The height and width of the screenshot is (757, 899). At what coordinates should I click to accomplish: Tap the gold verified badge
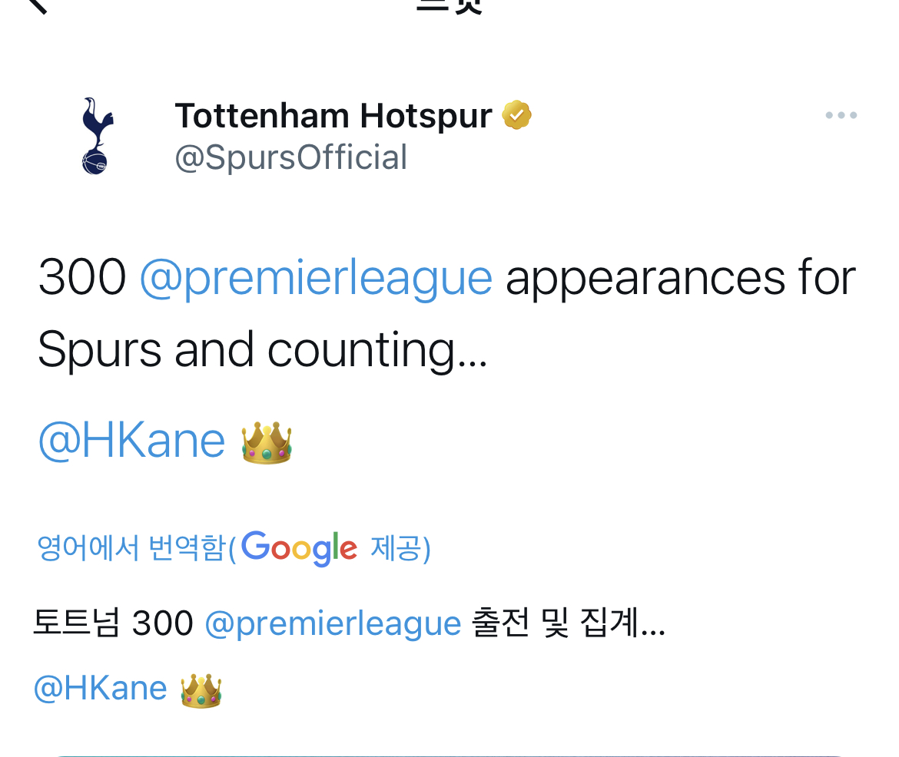point(516,115)
